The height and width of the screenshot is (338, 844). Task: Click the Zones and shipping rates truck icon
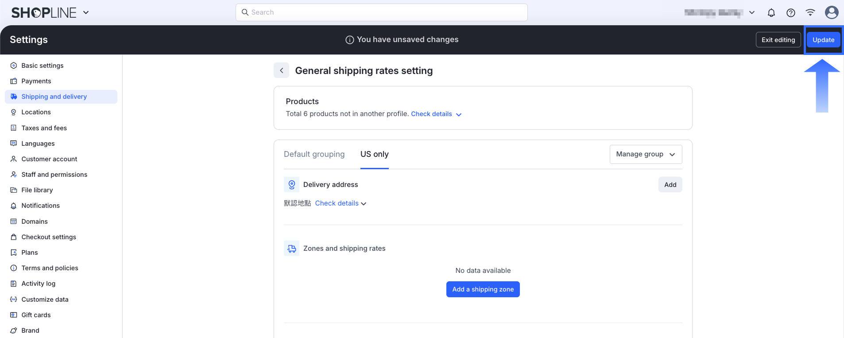pos(291,249)
